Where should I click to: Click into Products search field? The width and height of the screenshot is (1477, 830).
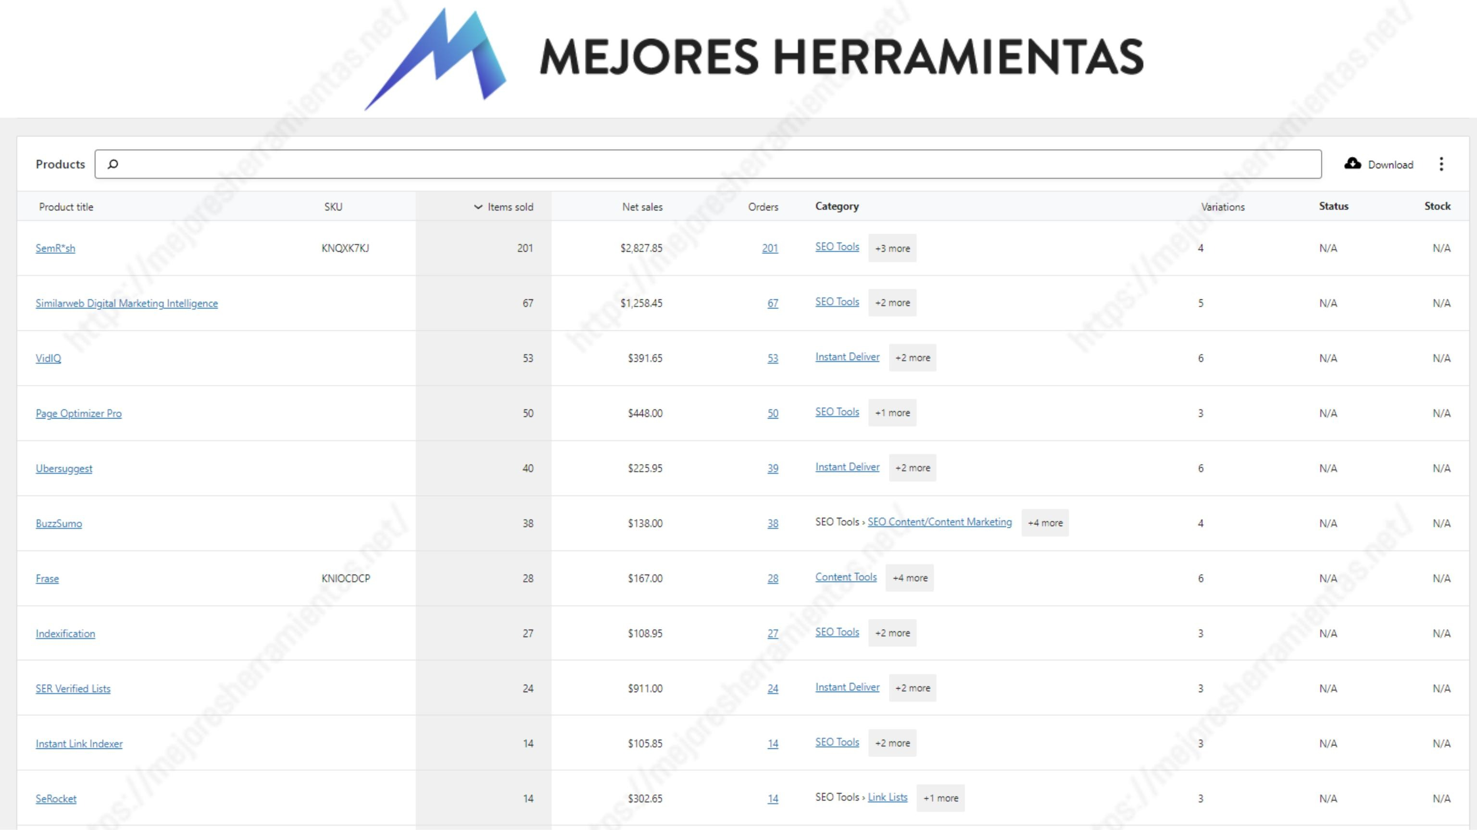(708, 164)
